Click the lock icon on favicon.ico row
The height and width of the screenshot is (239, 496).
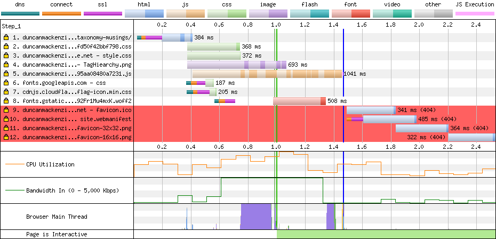point(6,110)
